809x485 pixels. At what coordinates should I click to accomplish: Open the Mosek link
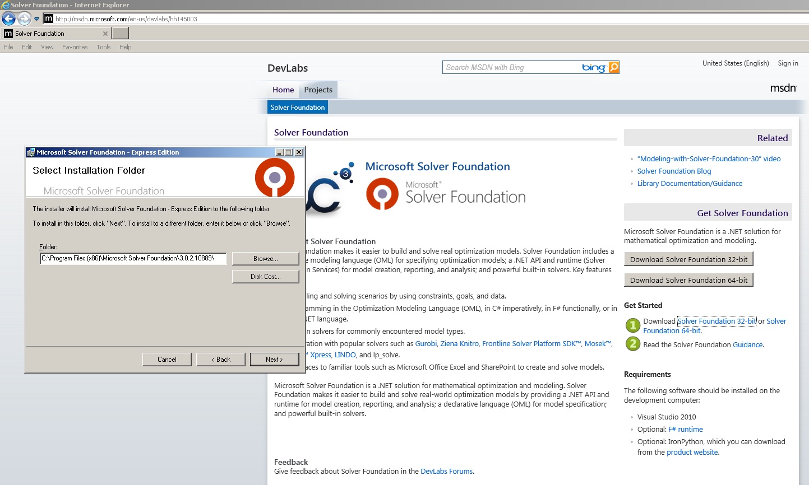598,343
